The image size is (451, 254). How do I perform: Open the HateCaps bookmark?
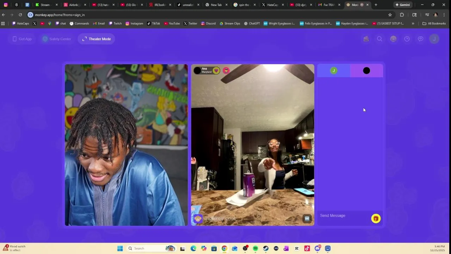(x=21, y=24)
